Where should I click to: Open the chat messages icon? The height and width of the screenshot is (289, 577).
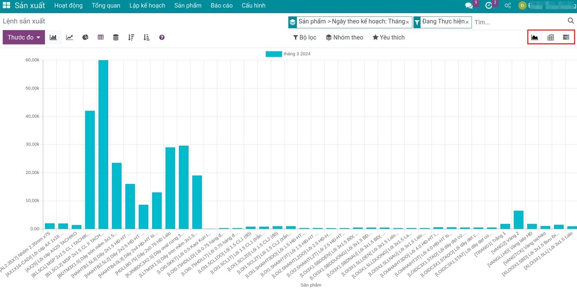pyautogui.click(x=469, y=5)
